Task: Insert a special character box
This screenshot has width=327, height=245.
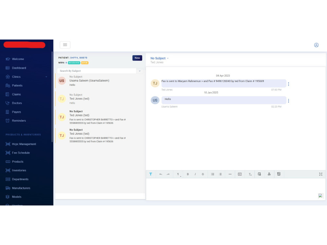Action: click(240, 174)
